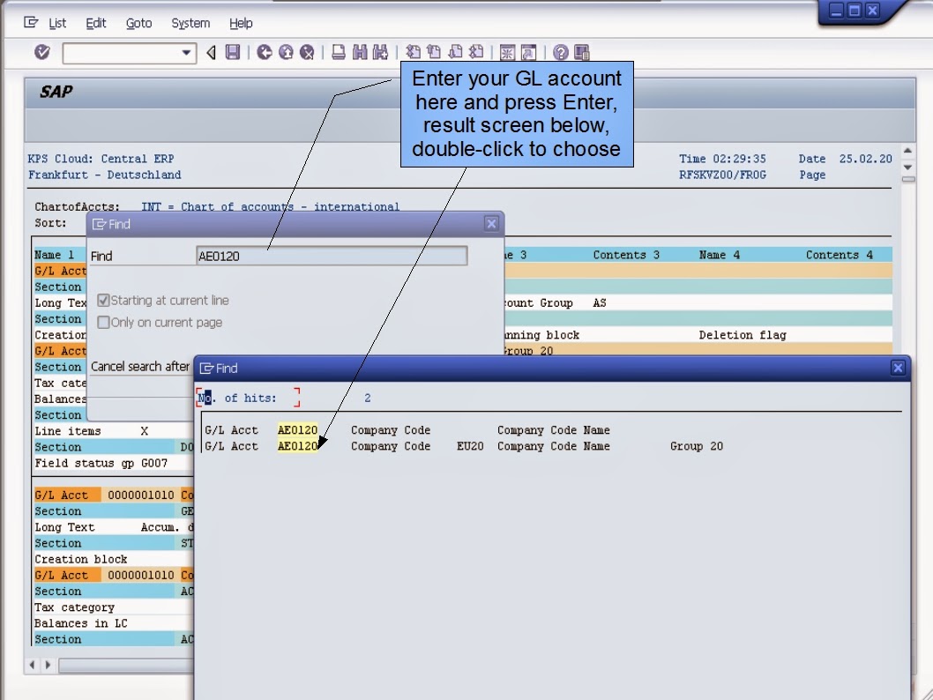Click the hits count value 2
Image resolution: width=933 pixels, height=700 pixels.
coord(368,398)
